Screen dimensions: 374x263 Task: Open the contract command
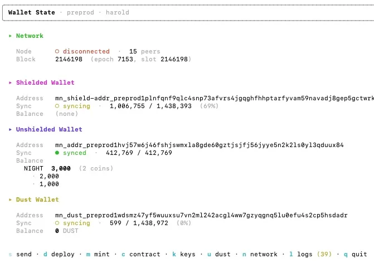point(140,254)
